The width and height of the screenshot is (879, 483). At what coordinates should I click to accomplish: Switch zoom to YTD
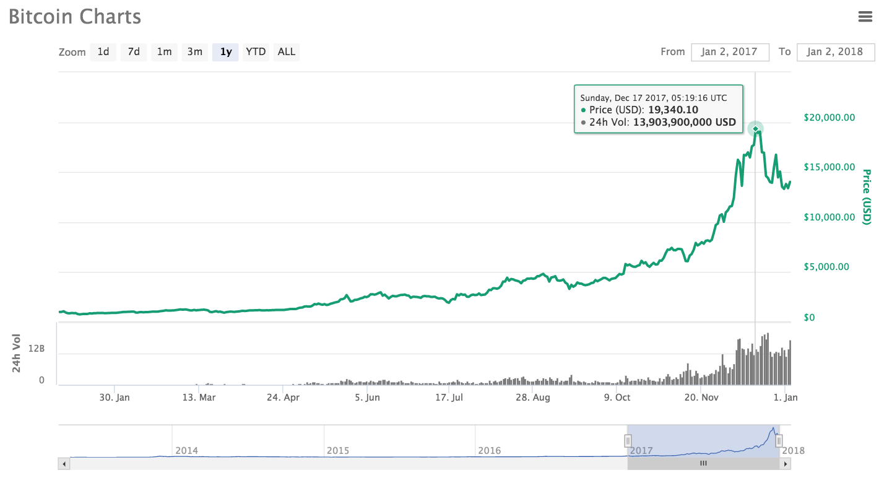click(256, 52)
